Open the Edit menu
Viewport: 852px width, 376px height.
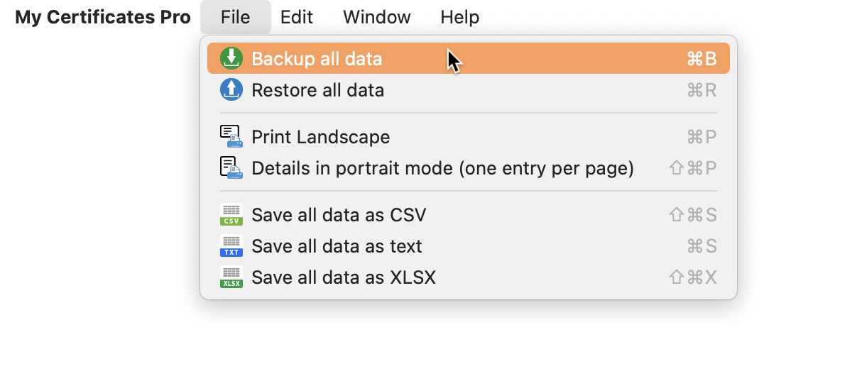(x=297, y=17)
